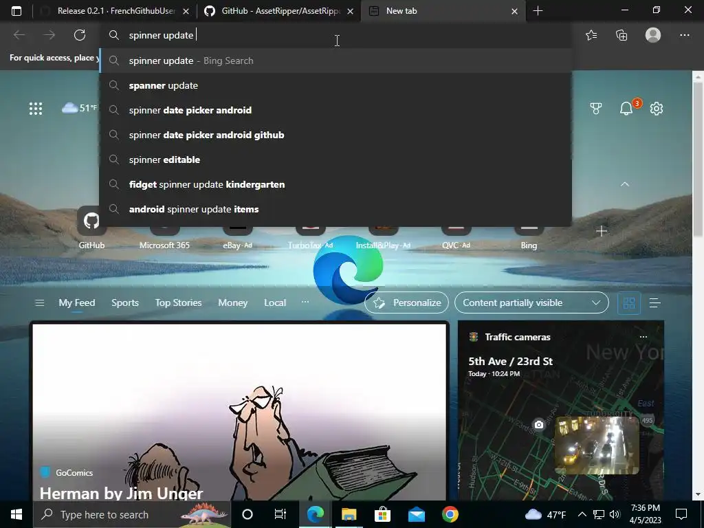Close the Release 0.2.1 tab

tap(186, 11)
